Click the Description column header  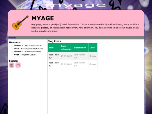pos(81,48)
